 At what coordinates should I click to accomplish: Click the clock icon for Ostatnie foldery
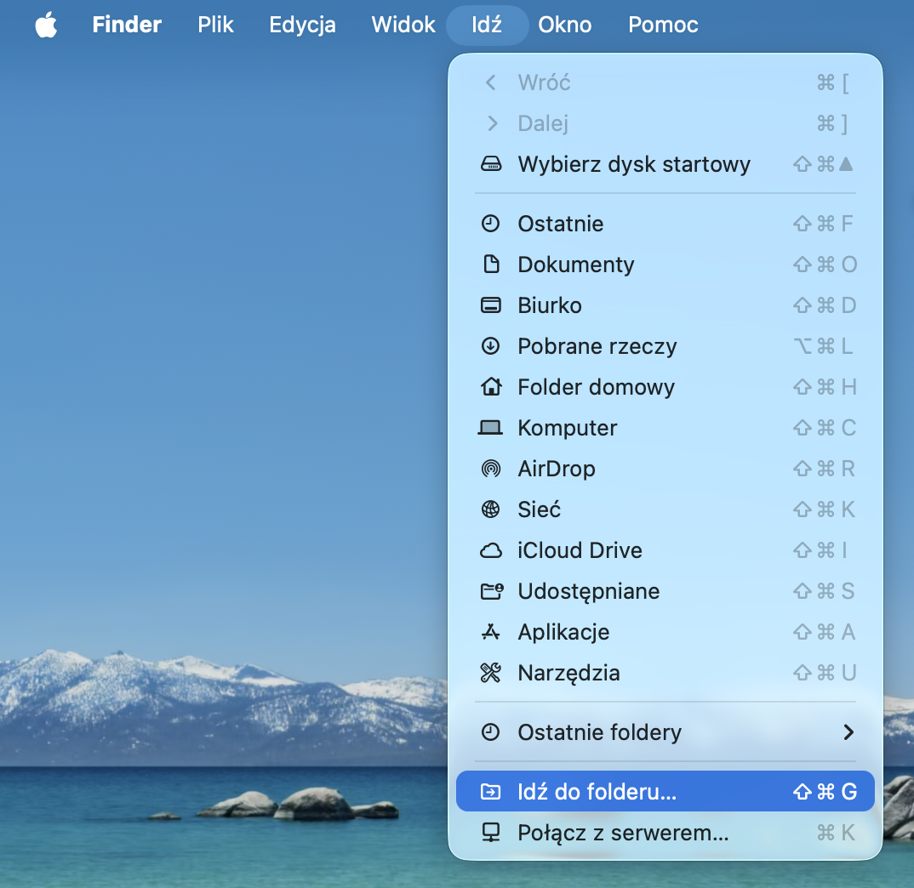[491, 731]
